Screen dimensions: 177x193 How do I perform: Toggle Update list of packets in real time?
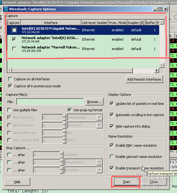coord(112,104)
